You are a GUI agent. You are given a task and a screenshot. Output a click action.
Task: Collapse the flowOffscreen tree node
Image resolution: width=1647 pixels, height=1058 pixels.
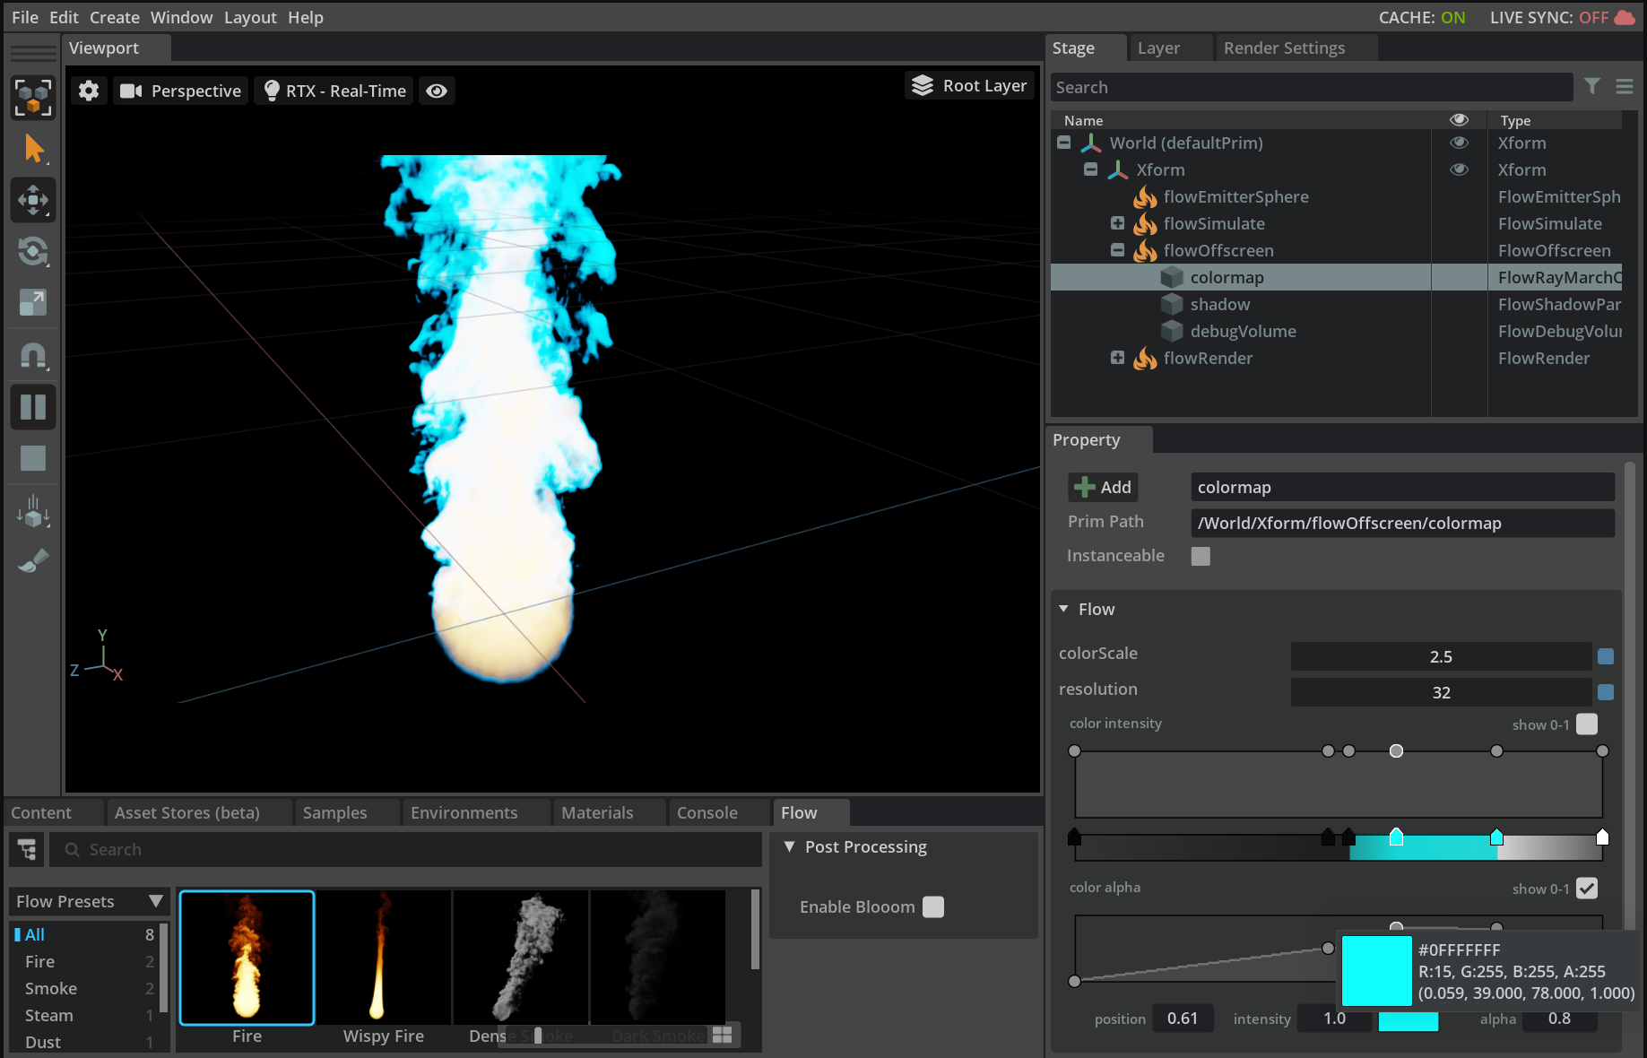1118,250
